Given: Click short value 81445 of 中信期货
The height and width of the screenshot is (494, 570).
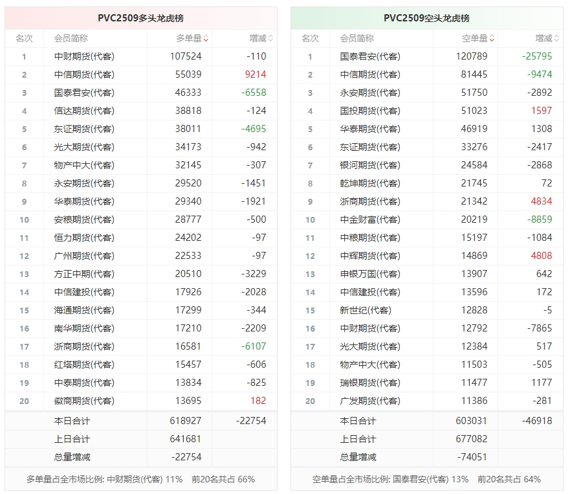Looking at the screenshot, I should pos(474,74).
